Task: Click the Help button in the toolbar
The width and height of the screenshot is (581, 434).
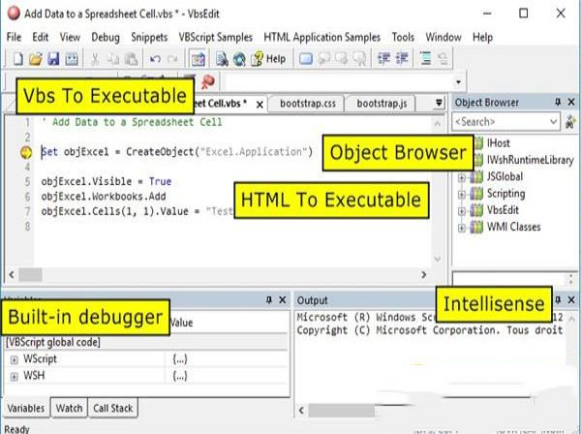Action: [x=268, y=59]
